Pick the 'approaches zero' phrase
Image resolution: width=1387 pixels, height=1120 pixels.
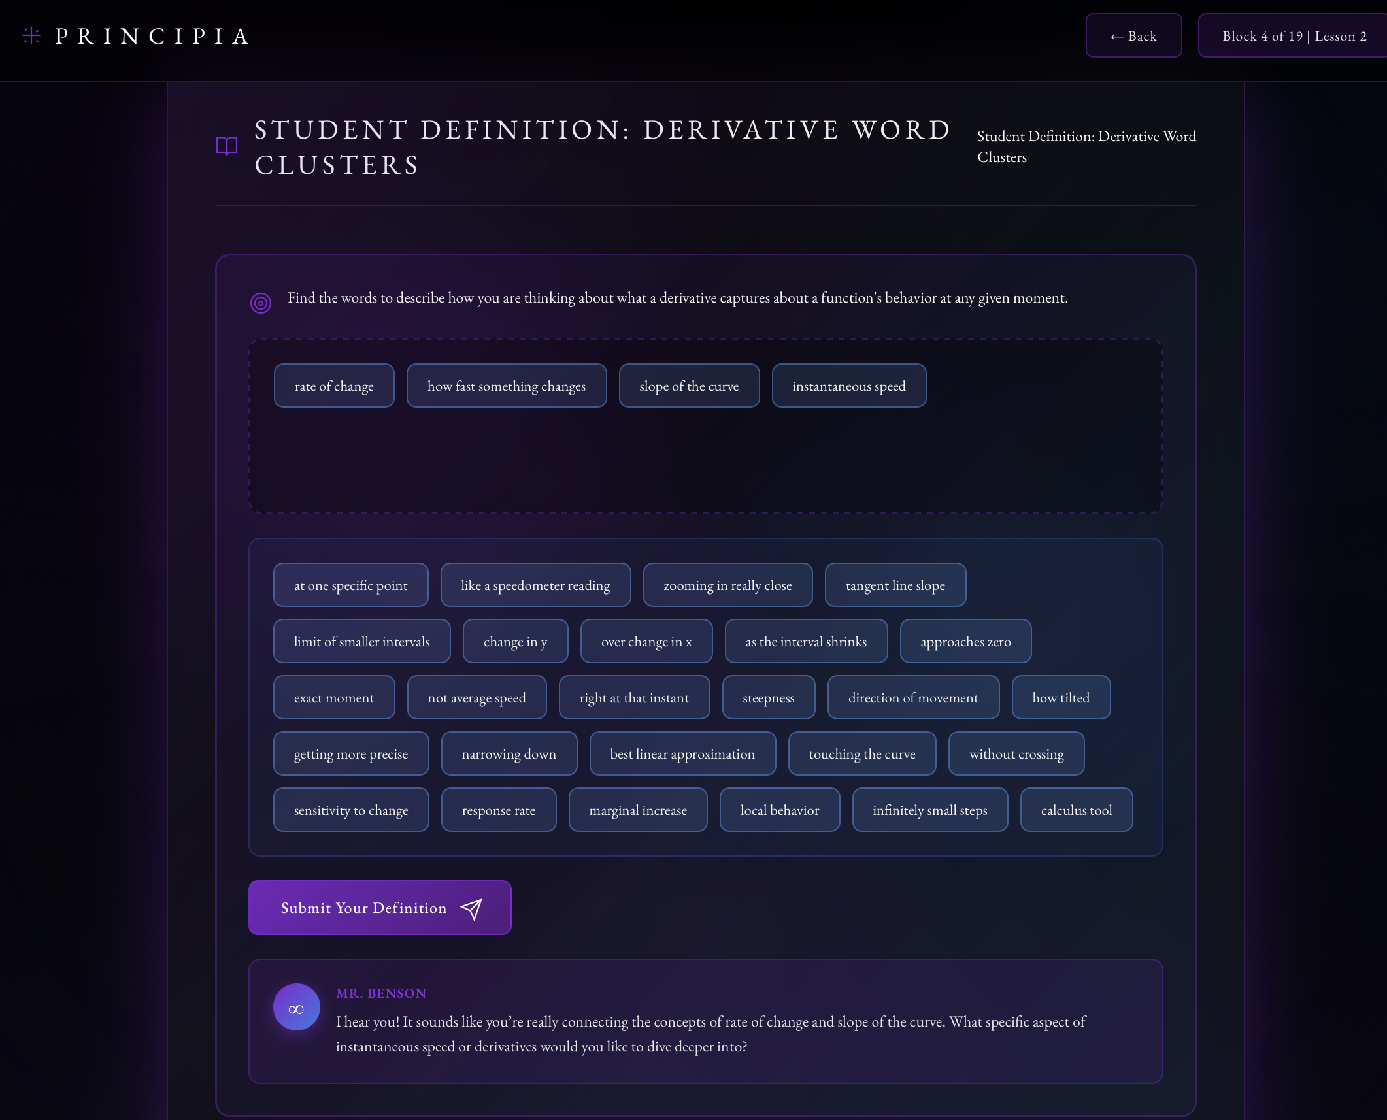coord(965,642)
